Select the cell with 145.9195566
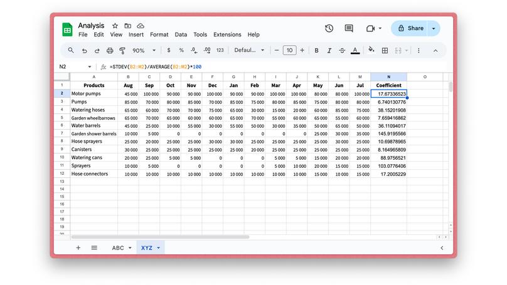Screen dimensions: 507x285 (388, 133)
